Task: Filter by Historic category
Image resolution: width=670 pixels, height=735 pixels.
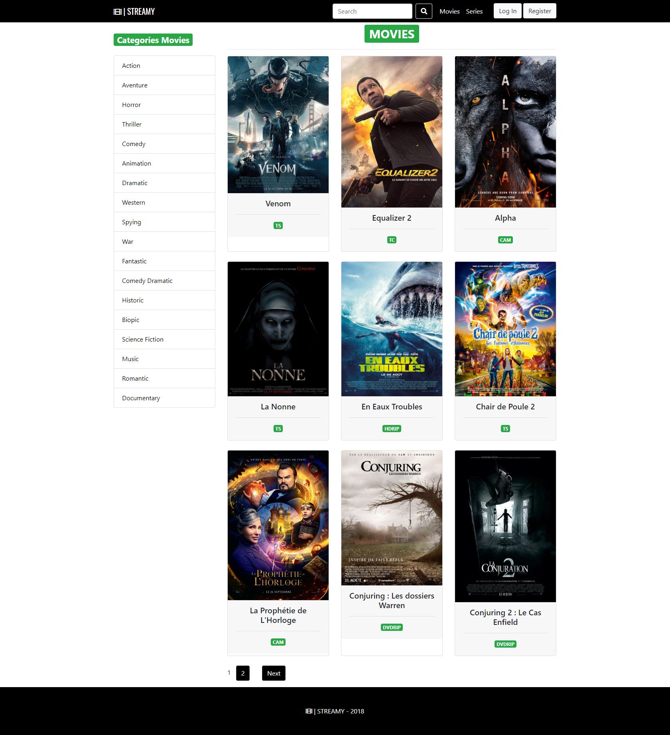Action: 164,300
